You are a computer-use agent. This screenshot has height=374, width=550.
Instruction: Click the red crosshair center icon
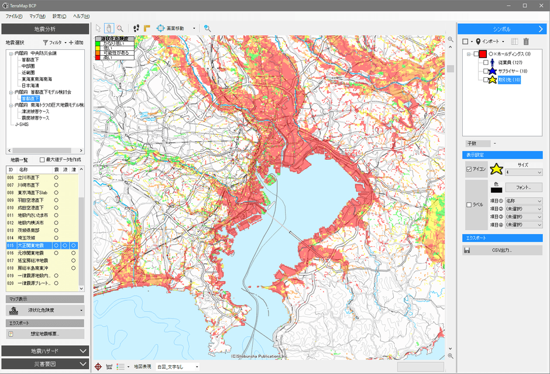tap(99, 366)
